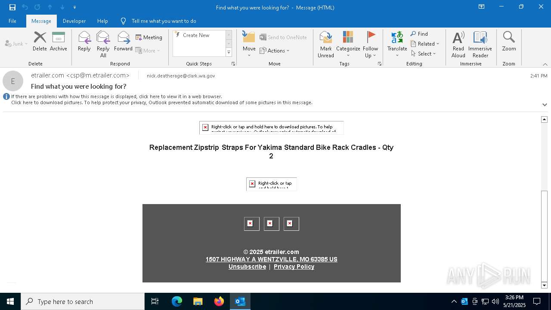Screen dimensions: 551x310
Task: Open the File tab
Action: point(12,21)
